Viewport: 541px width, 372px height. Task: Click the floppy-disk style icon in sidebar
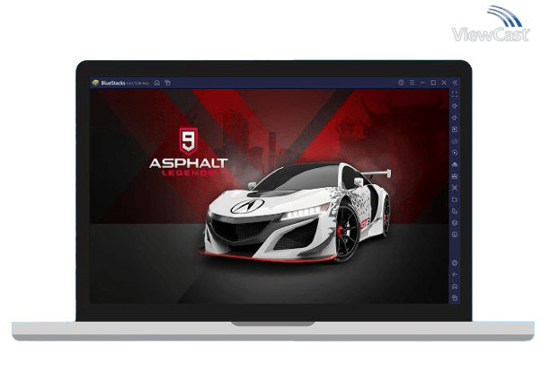coord(455,176)
